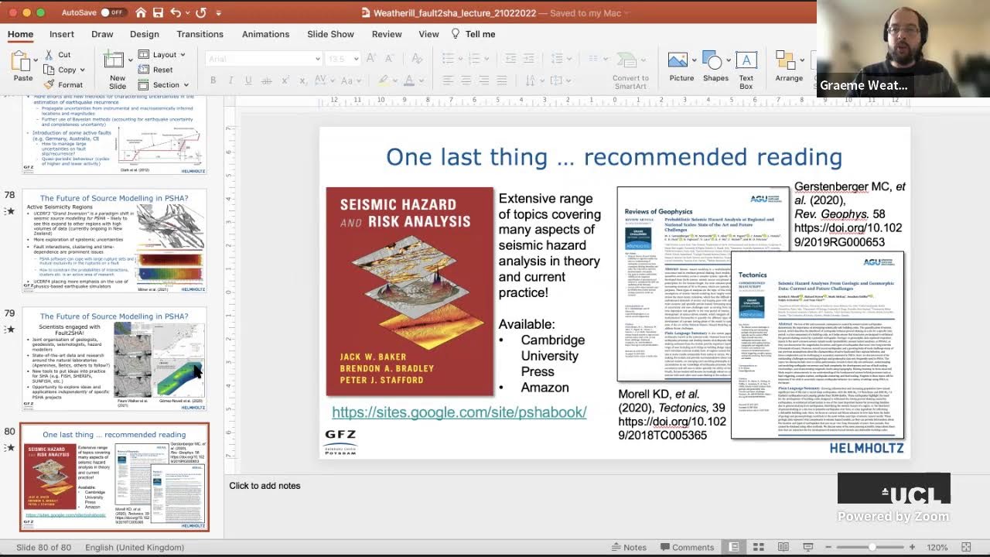Activate the Format painter brush
This screenshot has width=990, height=557.
click(x=49, y=84)
